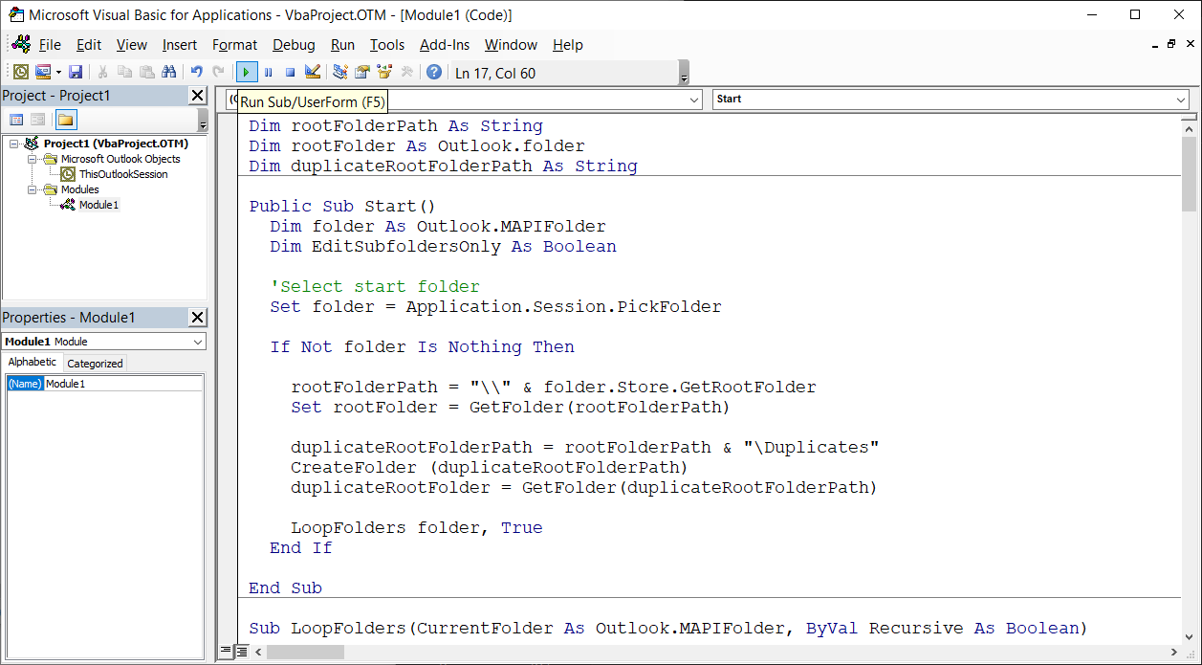Open Project Explorer from the toolbar

(339, 72)
